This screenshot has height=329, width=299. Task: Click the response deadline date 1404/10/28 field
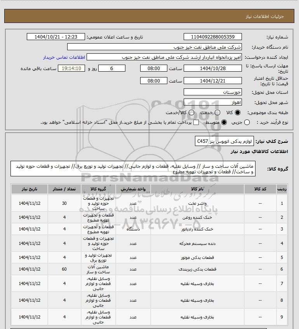coord(212,69)
